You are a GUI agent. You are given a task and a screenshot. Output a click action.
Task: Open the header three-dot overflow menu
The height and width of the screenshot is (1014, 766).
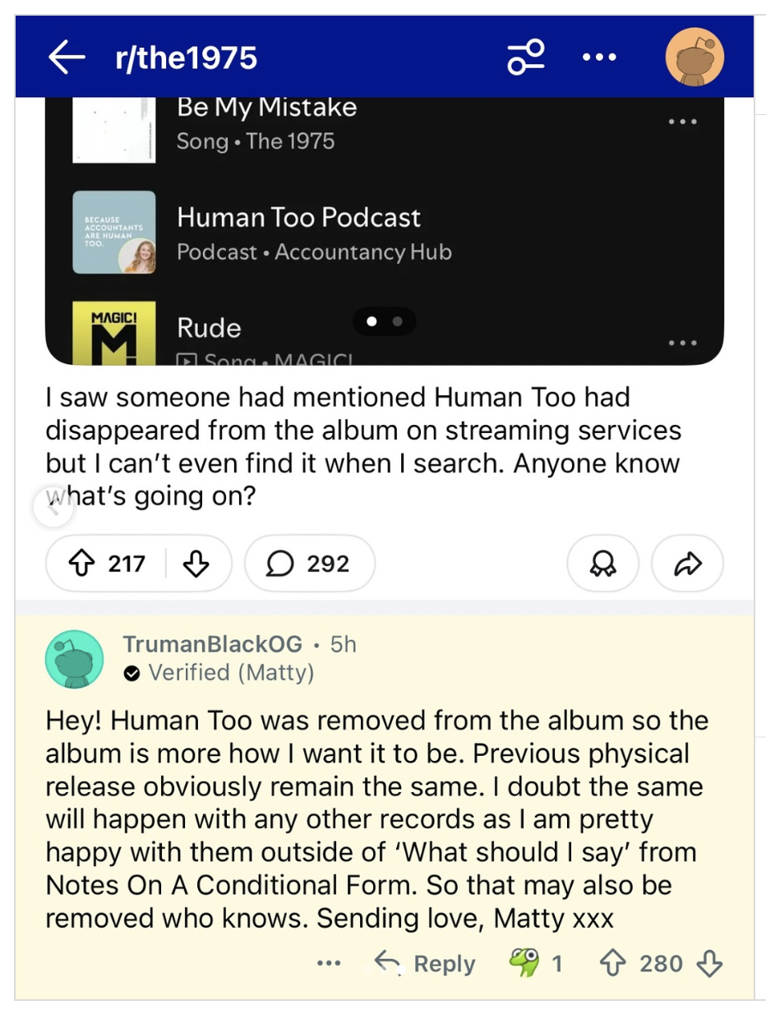pyautogui.click(x=599, y=58)
